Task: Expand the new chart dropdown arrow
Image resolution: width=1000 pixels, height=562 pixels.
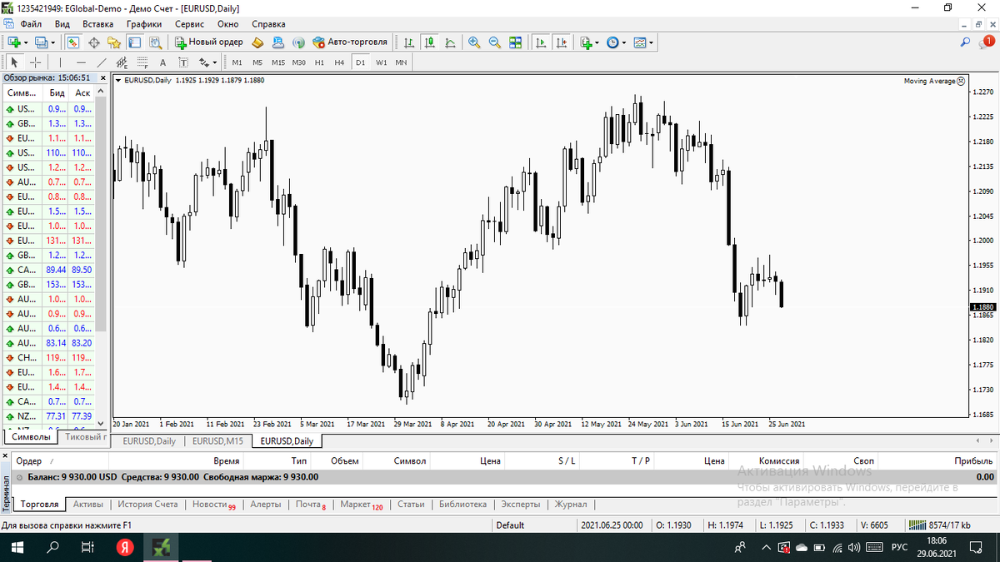Action: [x=26, y=42]
